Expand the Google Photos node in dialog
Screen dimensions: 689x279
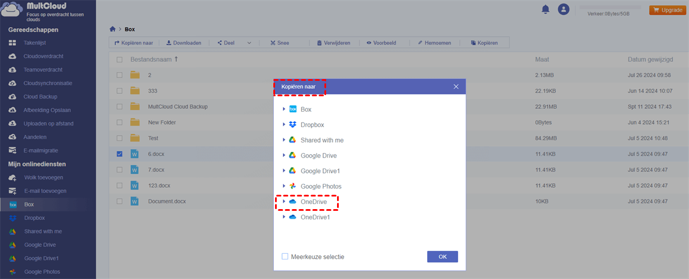click(x=284, y=186)
